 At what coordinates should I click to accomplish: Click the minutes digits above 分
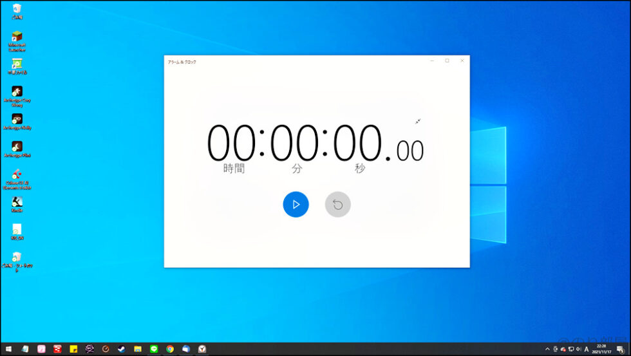(x=294, y=143)
